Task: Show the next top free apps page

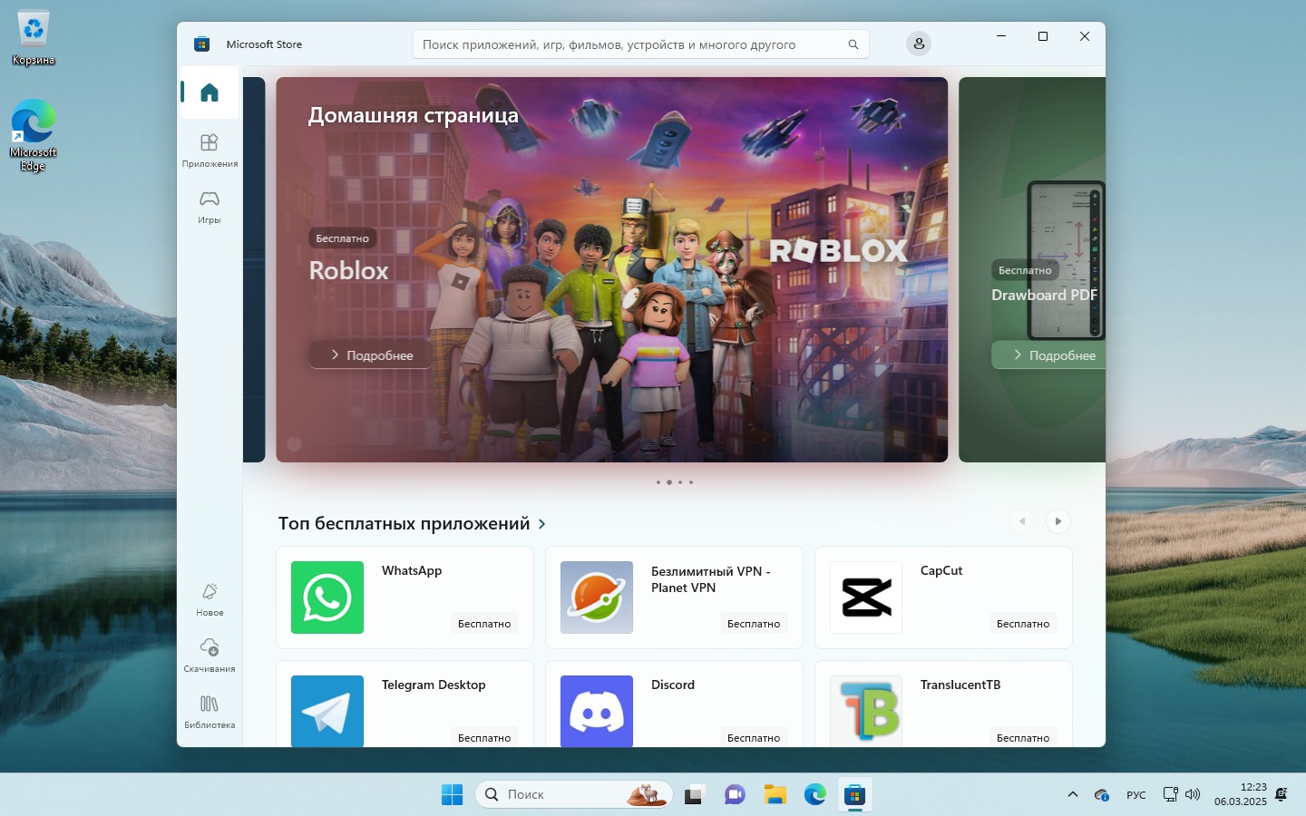Action: click(1057, 521)
